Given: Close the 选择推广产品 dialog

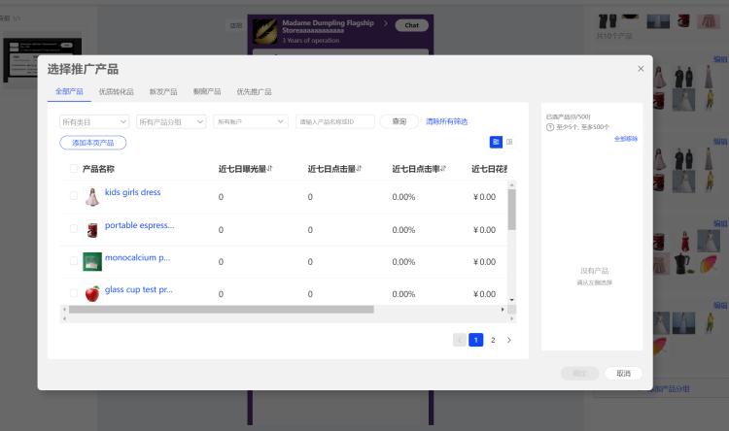Looking at the screenshot, I should 641,69.
